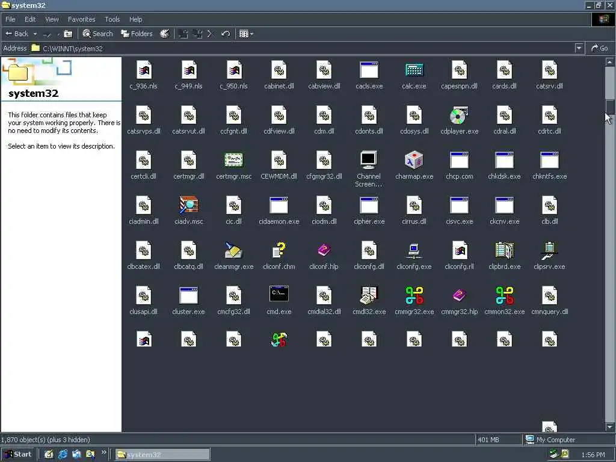616x462 pixels.
Task: Select the cluster.exe program icon
Action: tap(188, 295)
